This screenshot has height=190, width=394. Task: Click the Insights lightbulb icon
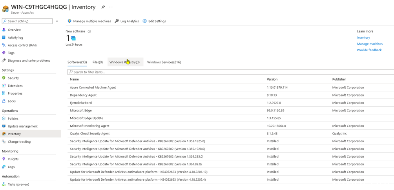(x=4, y=159)
